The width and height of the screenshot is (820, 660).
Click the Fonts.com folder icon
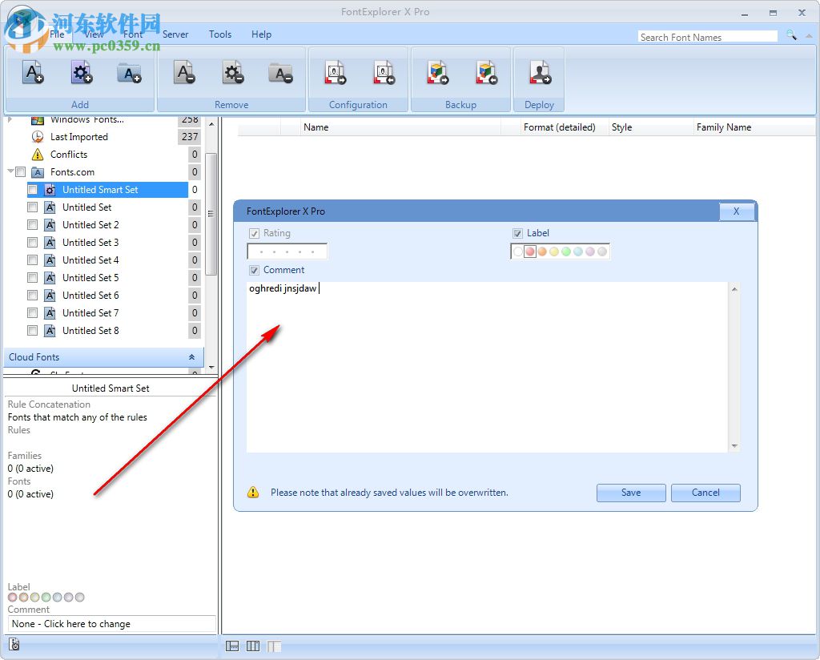38,172
